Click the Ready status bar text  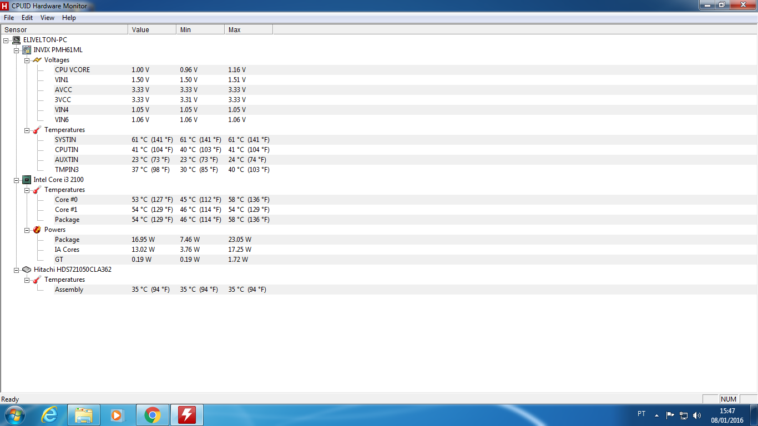(10, 399)
